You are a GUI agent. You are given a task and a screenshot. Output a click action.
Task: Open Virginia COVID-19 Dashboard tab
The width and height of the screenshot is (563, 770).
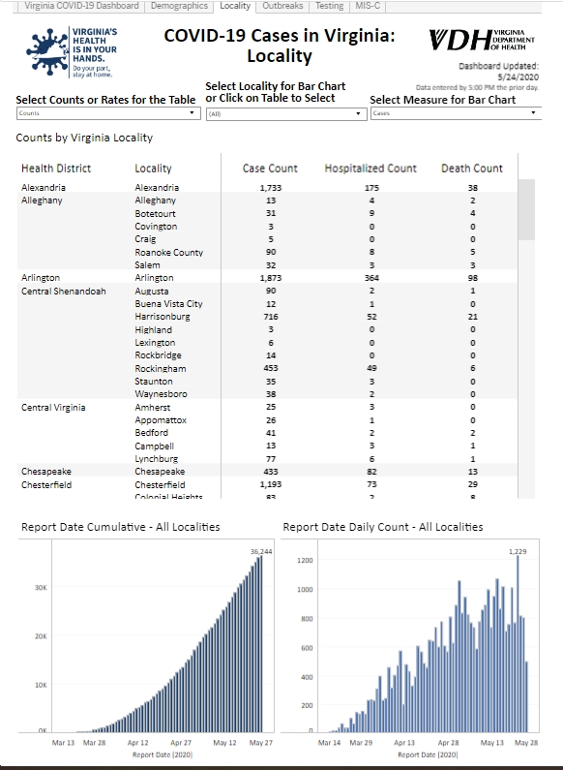click(x=81, y=6)
